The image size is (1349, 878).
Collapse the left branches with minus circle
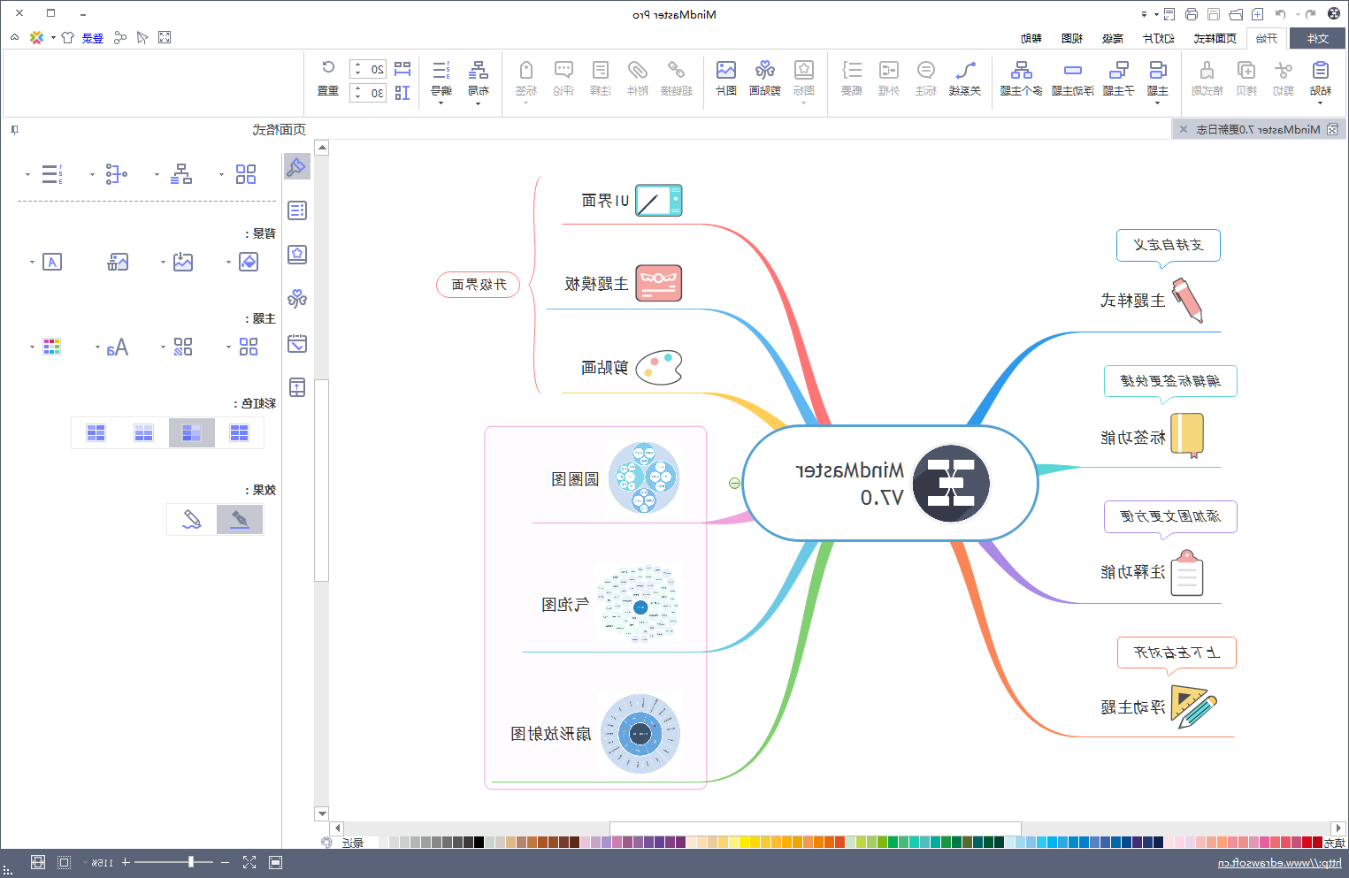coord(733,483)
